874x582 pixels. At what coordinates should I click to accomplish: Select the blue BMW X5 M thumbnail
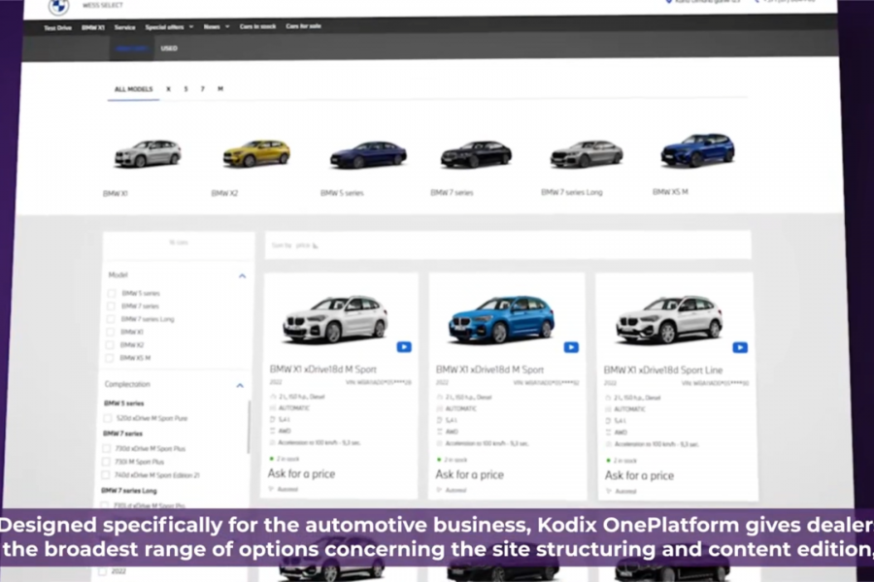pos(698,150)
